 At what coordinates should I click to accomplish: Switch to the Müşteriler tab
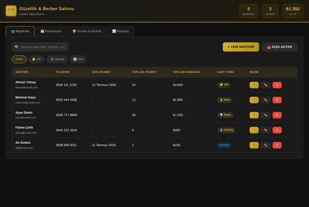20,31
